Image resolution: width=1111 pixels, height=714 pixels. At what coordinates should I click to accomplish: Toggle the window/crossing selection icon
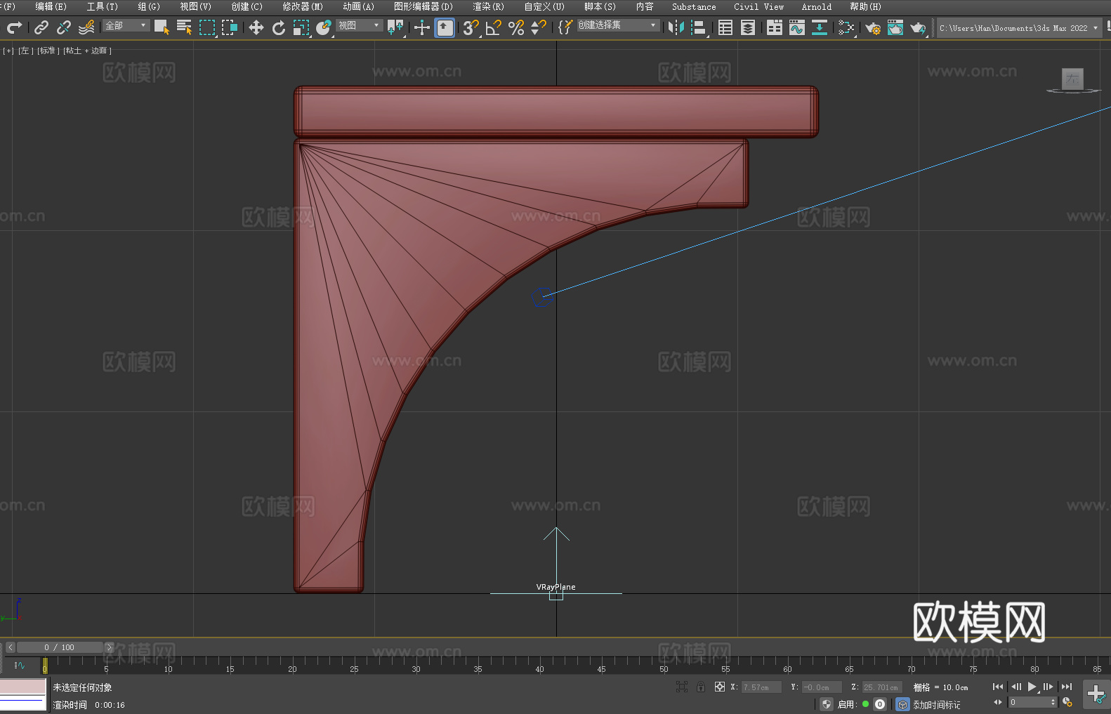click(230, 27)
